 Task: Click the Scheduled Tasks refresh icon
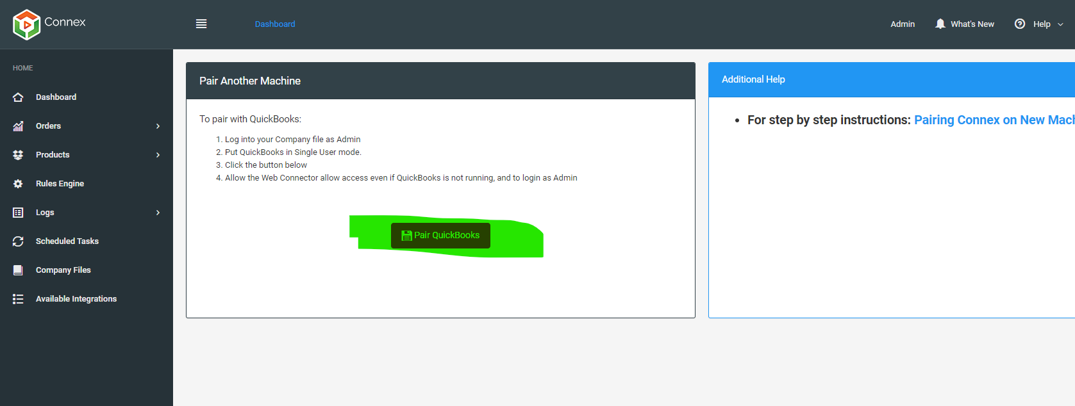tap(18, 241)
